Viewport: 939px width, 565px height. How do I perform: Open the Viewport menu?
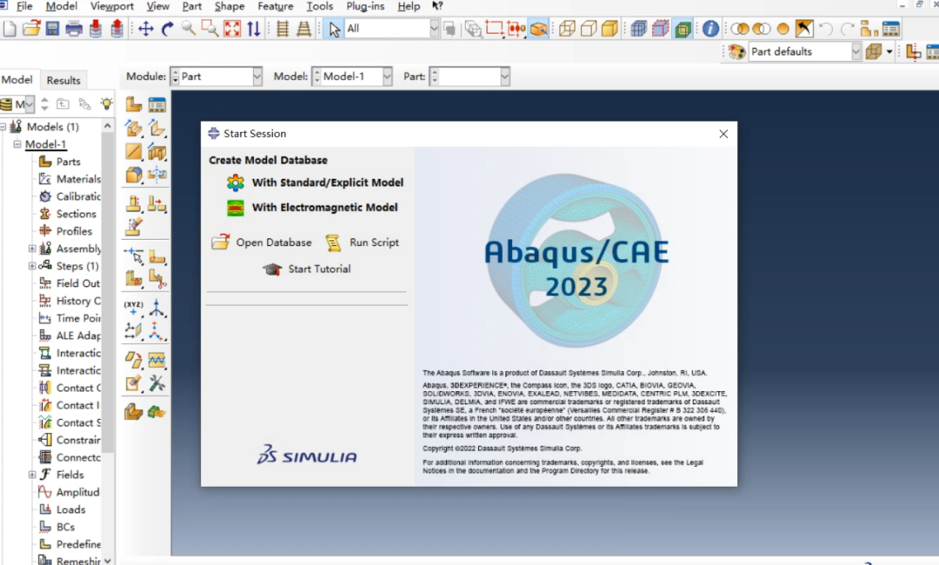pyautogui.click(x=112, y=6)
